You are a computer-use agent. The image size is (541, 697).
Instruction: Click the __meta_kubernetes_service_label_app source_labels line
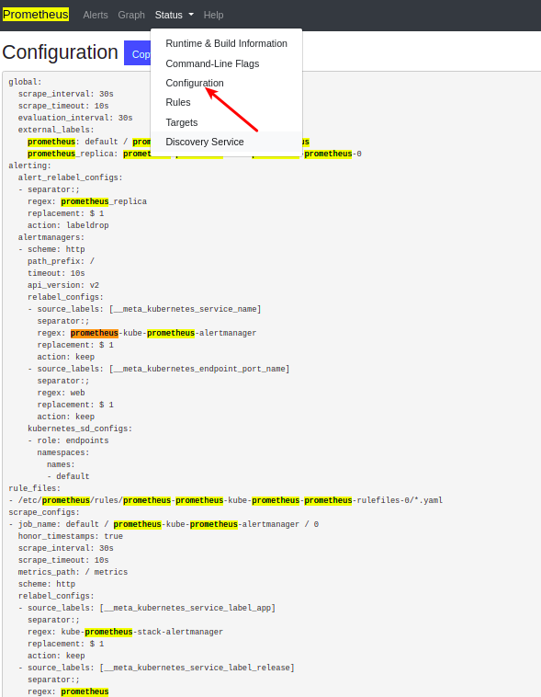pos(147,608)
